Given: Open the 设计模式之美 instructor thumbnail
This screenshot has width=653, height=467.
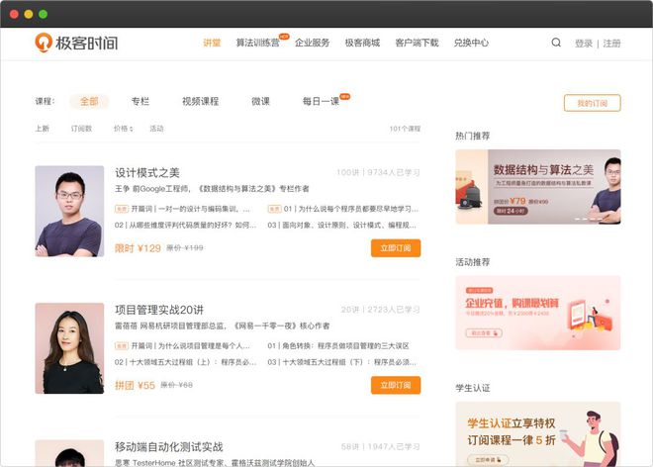Looking at the screenshot, I should (69, 211).
